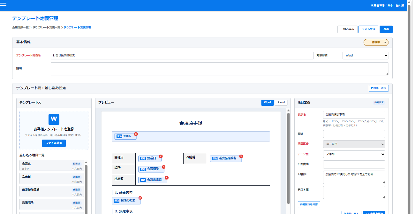Select the 会議日 tag in preview
This screenshot has height=214, width=415.
click(x=149, y=158)
